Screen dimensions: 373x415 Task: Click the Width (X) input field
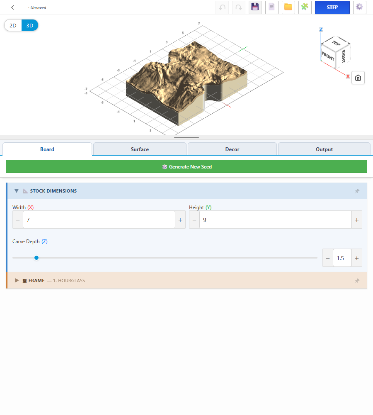tap(99, 220)
